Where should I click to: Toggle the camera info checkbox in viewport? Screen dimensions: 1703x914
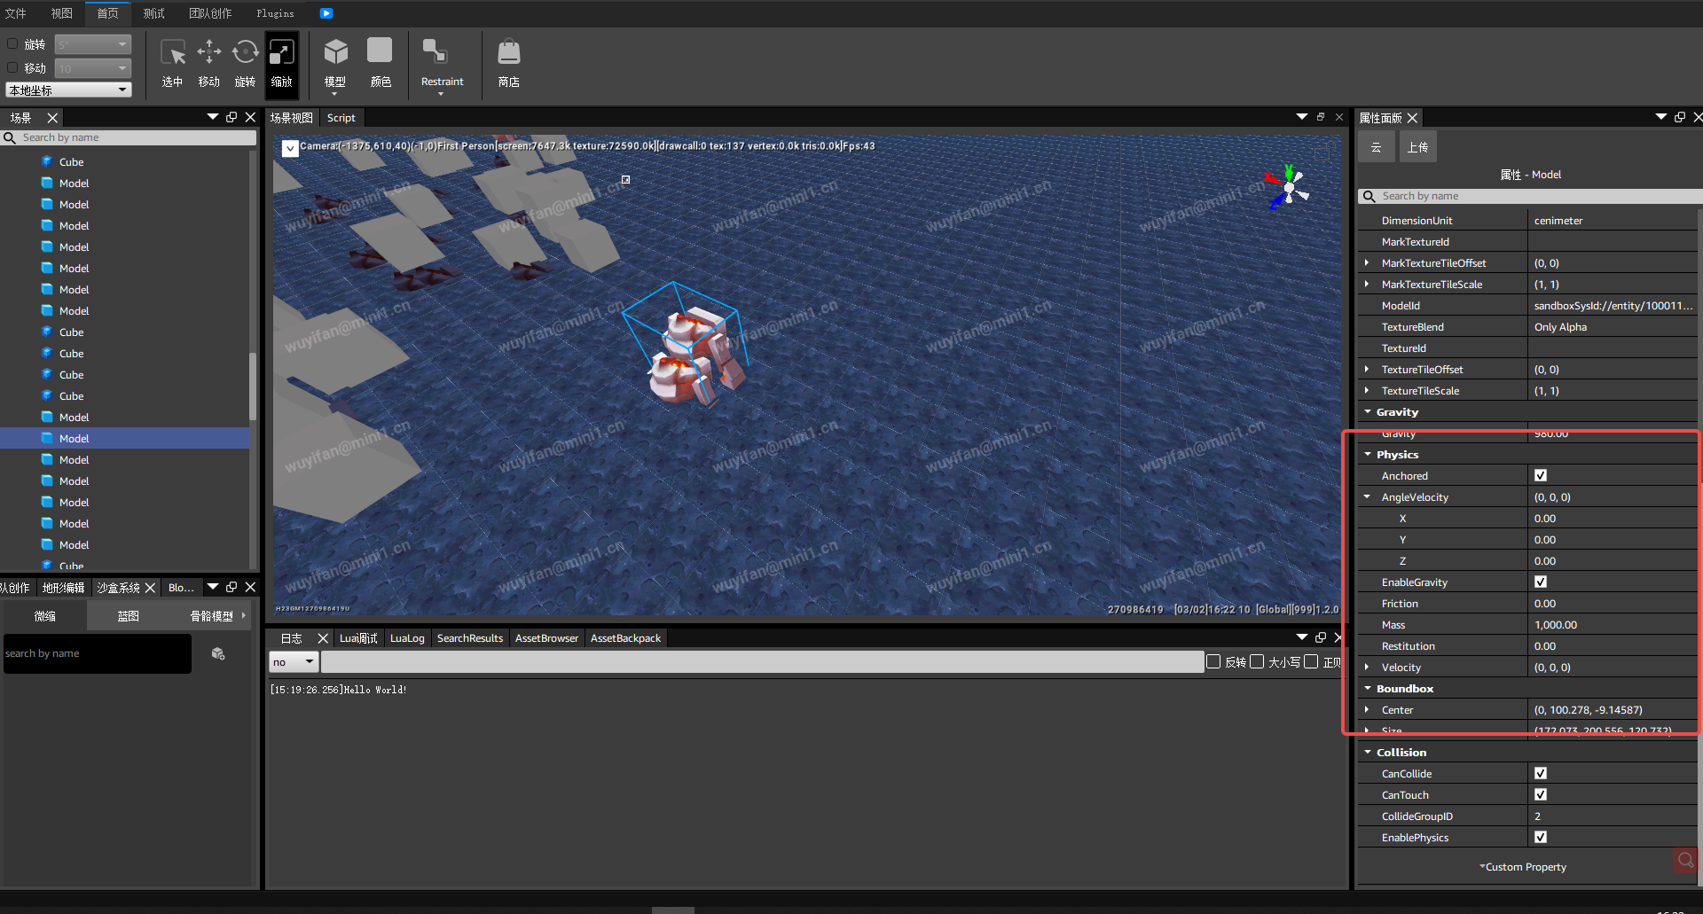[x=290, y=148]
